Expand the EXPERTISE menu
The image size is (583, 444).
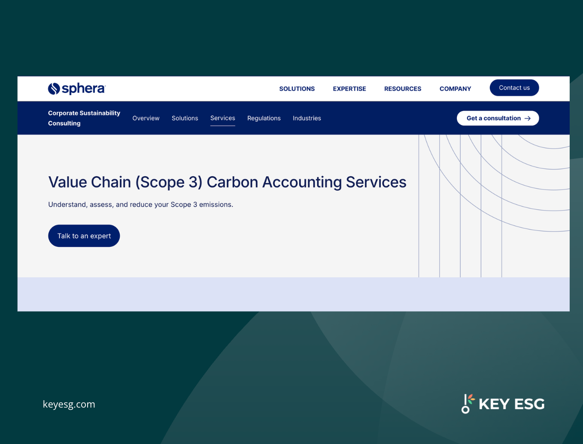point(349,89)
